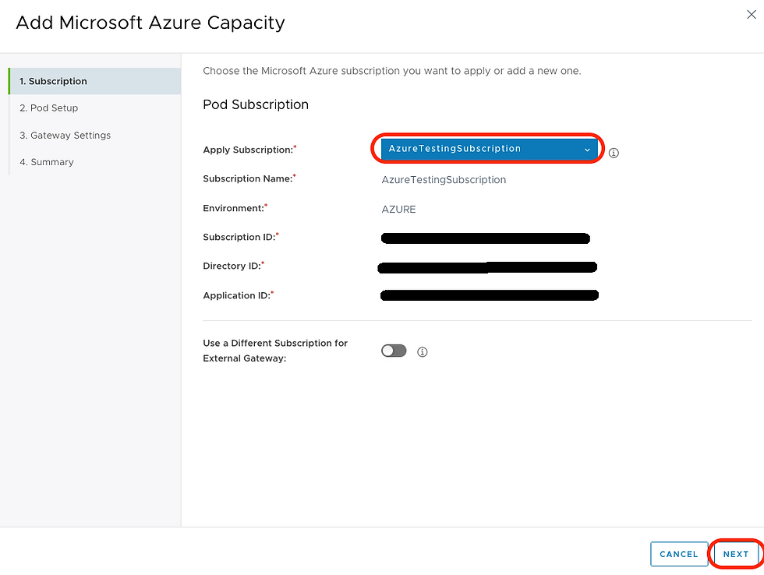
Task: Click the Cancel button
Action: coord(679,554)
